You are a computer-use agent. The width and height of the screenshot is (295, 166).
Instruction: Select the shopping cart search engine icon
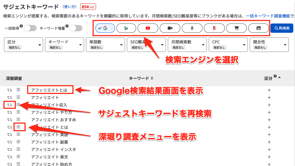click(x=236, y=28)
